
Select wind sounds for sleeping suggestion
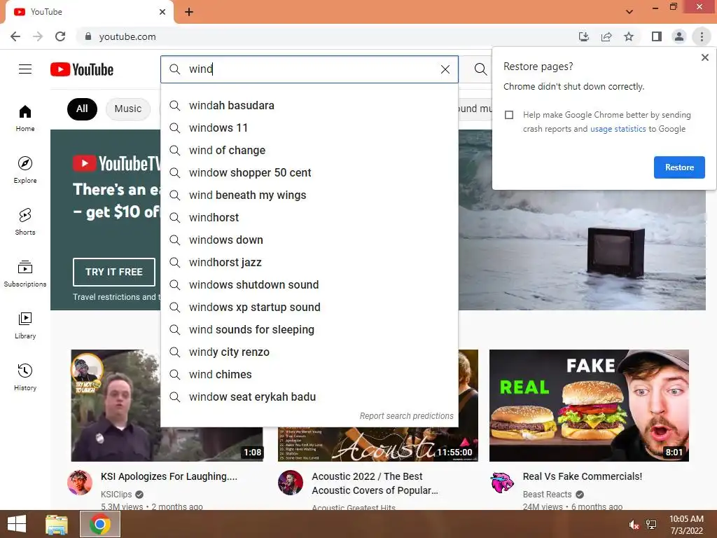coord(309,329)
